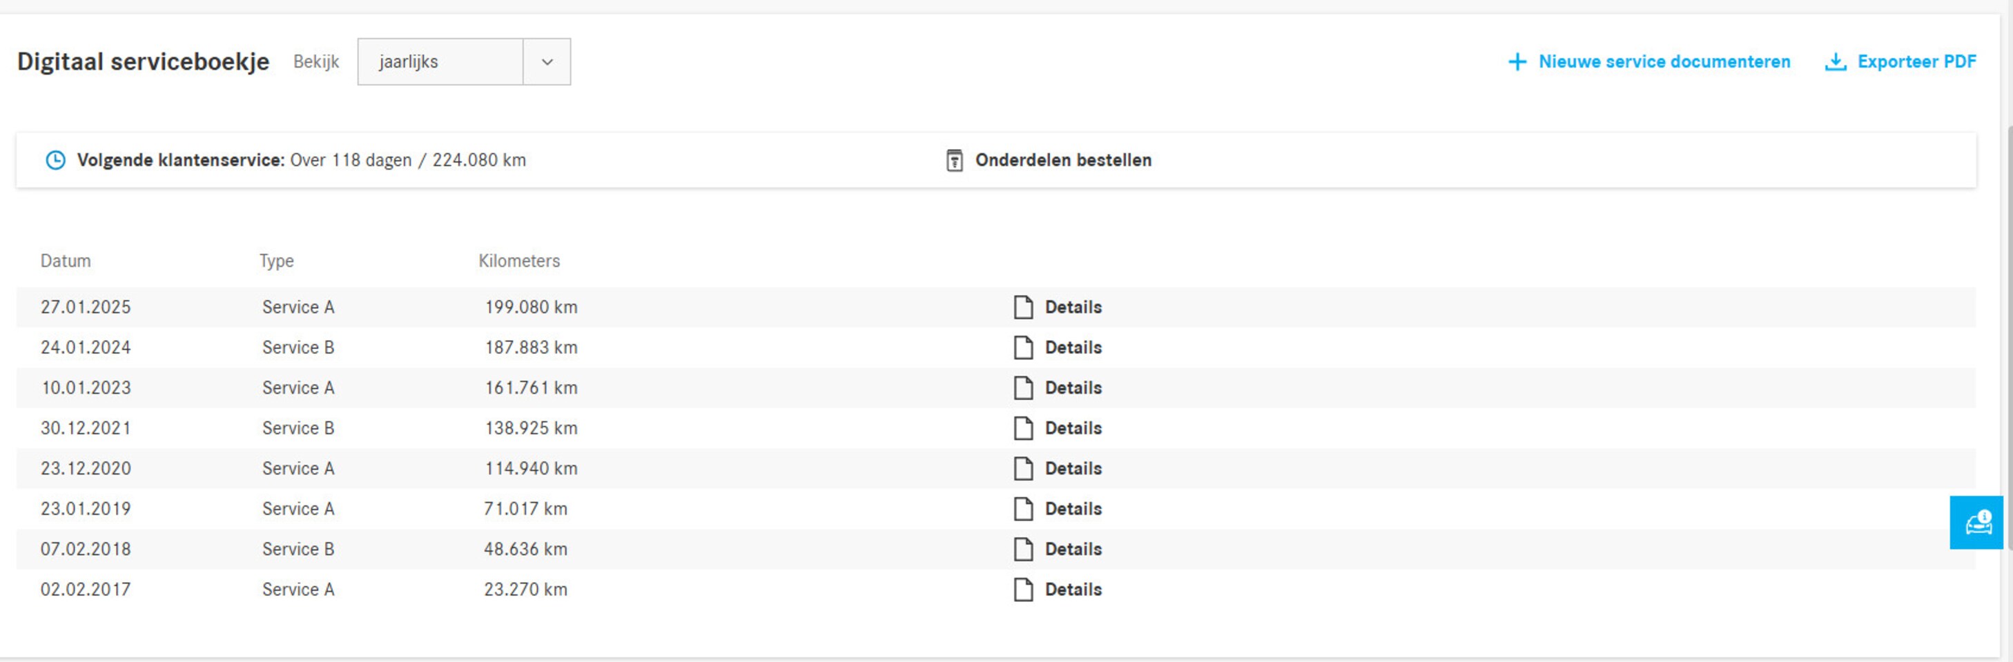Image resolution: width=2013 pixels, height=662 pixels.
Task: Click Nieuwe service documenteren link
Action: [1664, 61]
